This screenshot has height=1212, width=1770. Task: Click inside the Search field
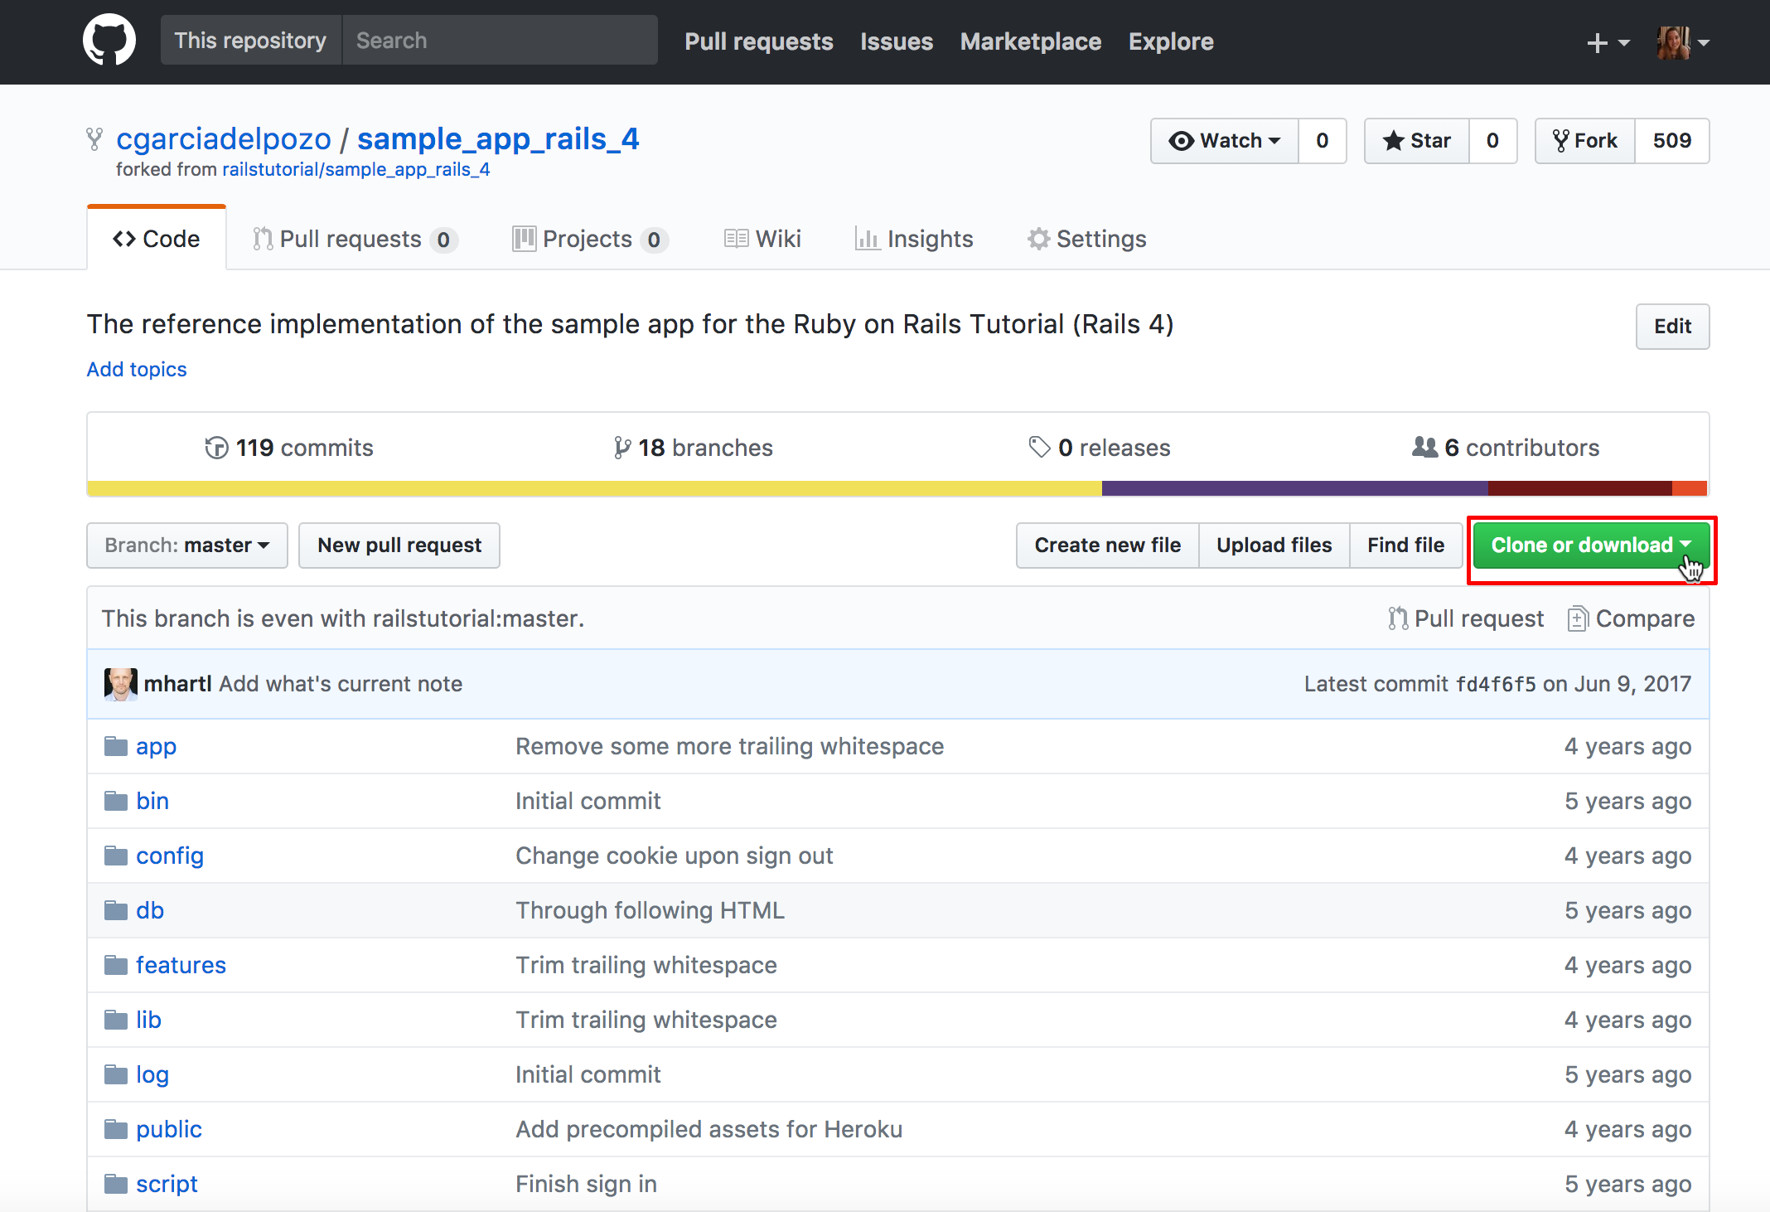(500, 40)
